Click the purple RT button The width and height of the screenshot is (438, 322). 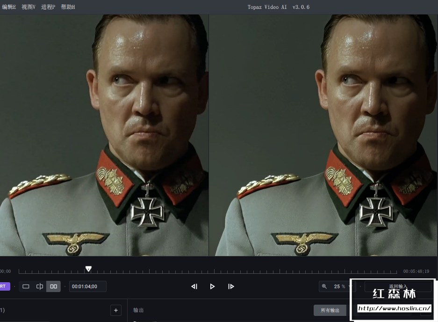coord(4,286)
